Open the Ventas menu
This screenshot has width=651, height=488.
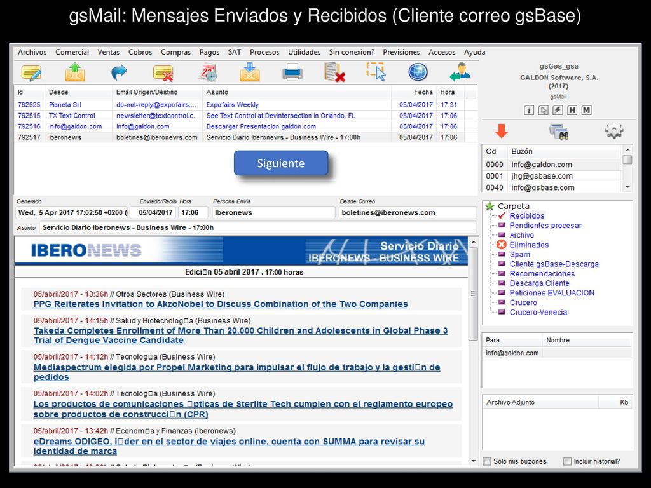[108, 52]
